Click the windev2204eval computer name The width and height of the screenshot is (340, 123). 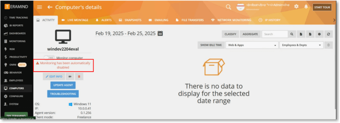(x=63, y=49)
